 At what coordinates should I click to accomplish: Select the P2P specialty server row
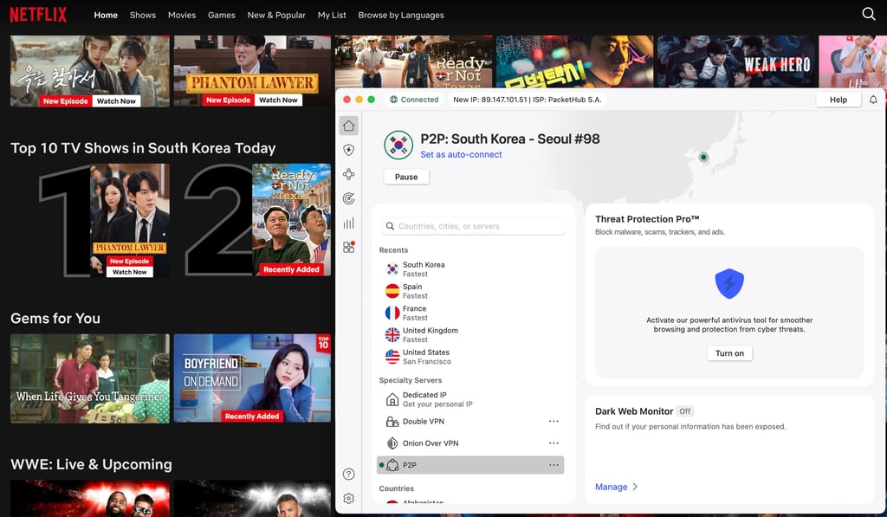(470, 465)
